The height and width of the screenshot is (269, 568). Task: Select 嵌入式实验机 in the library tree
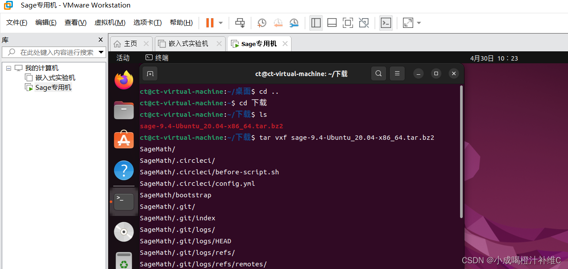[x=55, y=78]
